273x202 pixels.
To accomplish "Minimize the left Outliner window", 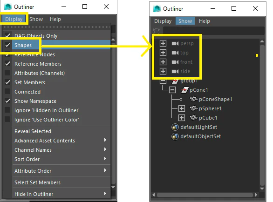I will pos(64,7).
